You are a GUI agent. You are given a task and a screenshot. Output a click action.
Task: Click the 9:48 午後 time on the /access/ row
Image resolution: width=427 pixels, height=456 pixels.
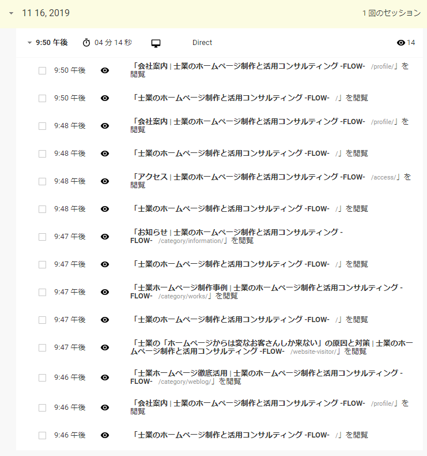coord(70,181)
